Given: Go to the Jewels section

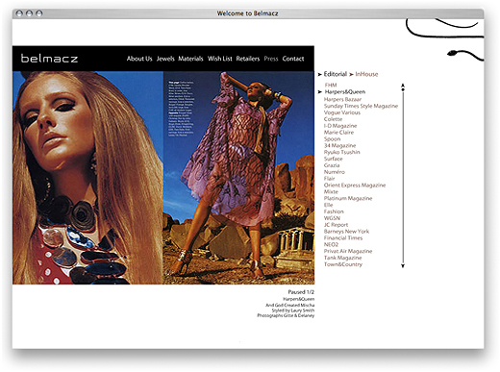Looking at the screenshot, I should click(x=165, y=59).
